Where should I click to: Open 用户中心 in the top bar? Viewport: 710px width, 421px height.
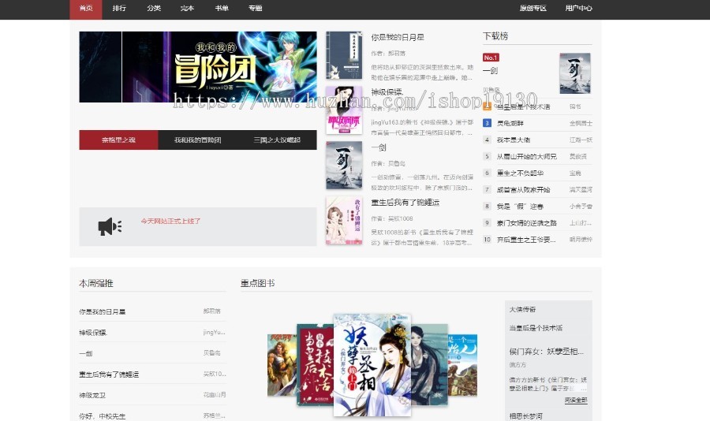tap(578, 8)
